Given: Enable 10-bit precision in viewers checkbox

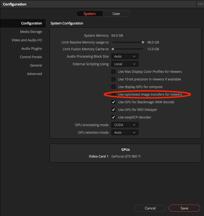Looking at the screenshot, I should (113, 79).
